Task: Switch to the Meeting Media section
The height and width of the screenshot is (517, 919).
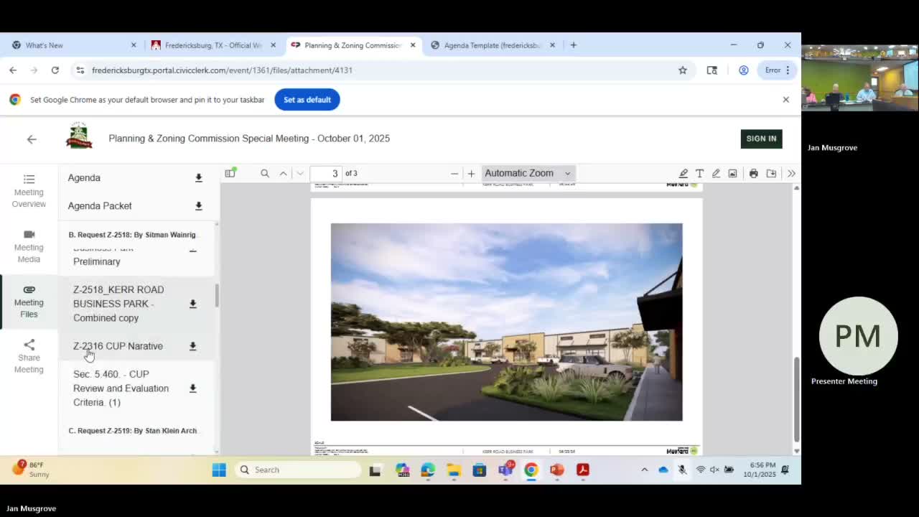Action: (x=29, y=246)
